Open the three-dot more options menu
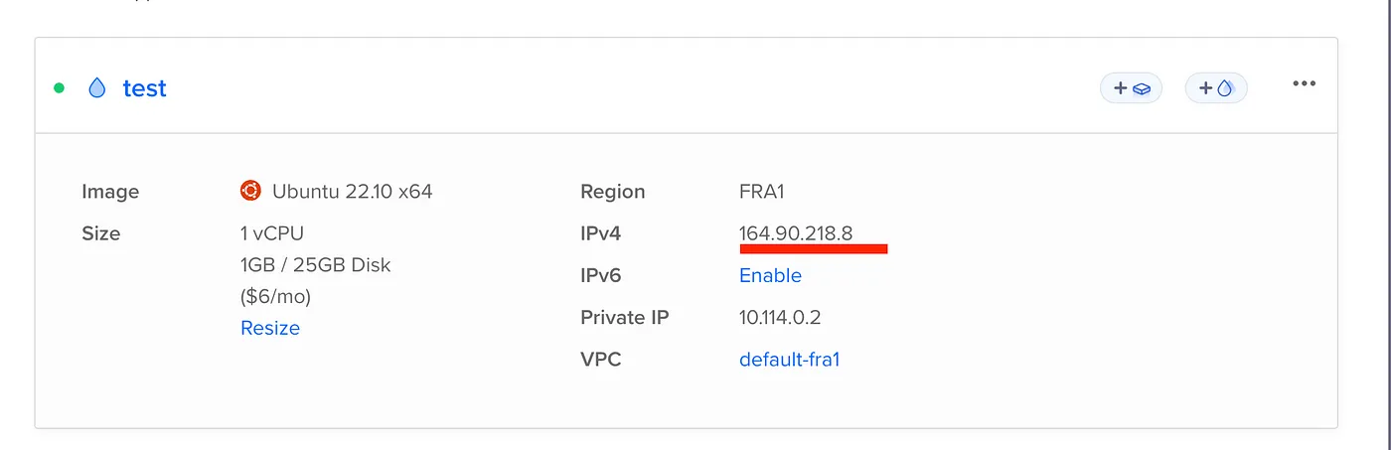Viewport: 1391px width, 450px height. 1304,84
